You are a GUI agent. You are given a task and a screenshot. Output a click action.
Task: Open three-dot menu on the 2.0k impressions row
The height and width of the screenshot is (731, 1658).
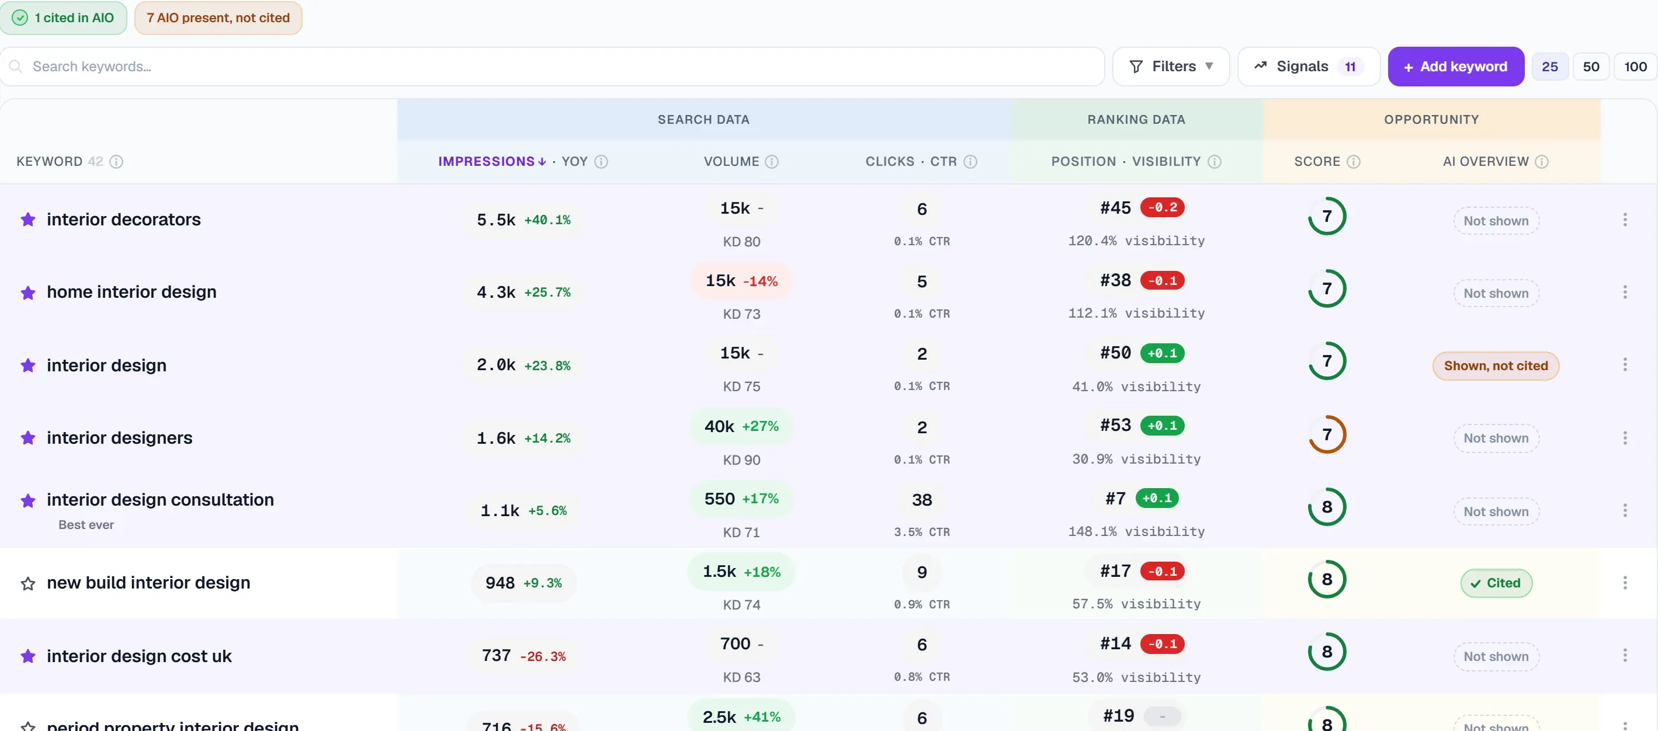[1625, 365]
